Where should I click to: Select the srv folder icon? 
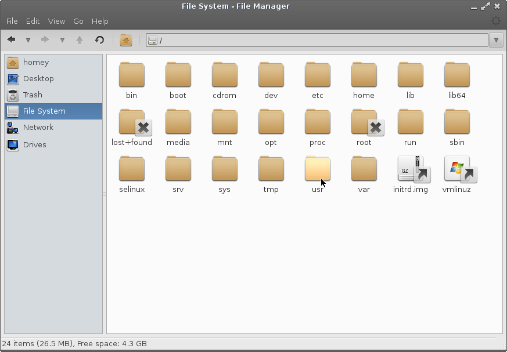click(178, 169)
